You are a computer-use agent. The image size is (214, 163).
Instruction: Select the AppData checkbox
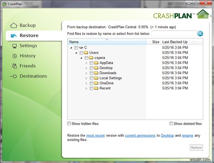(x=91, y=63)
